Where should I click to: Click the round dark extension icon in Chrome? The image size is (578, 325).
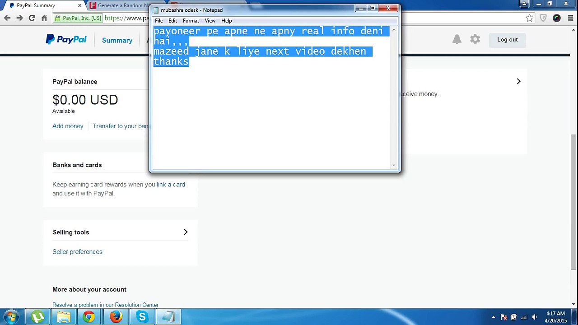pyautogui.click(x=556, y=18)
